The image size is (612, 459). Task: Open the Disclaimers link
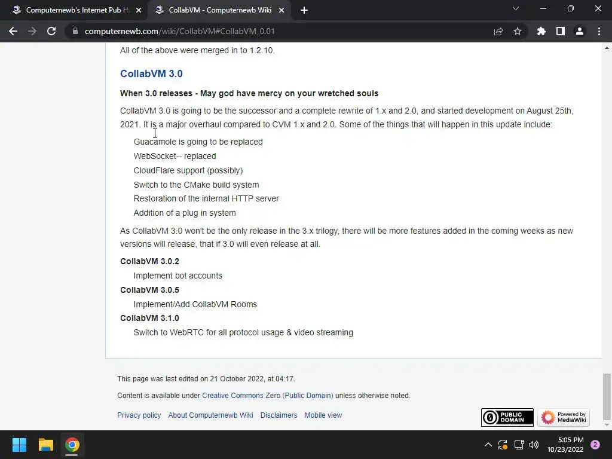click(x=279, y=415)
